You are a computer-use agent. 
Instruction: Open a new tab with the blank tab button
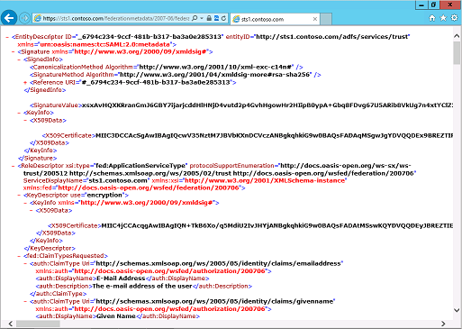point(326,19)
